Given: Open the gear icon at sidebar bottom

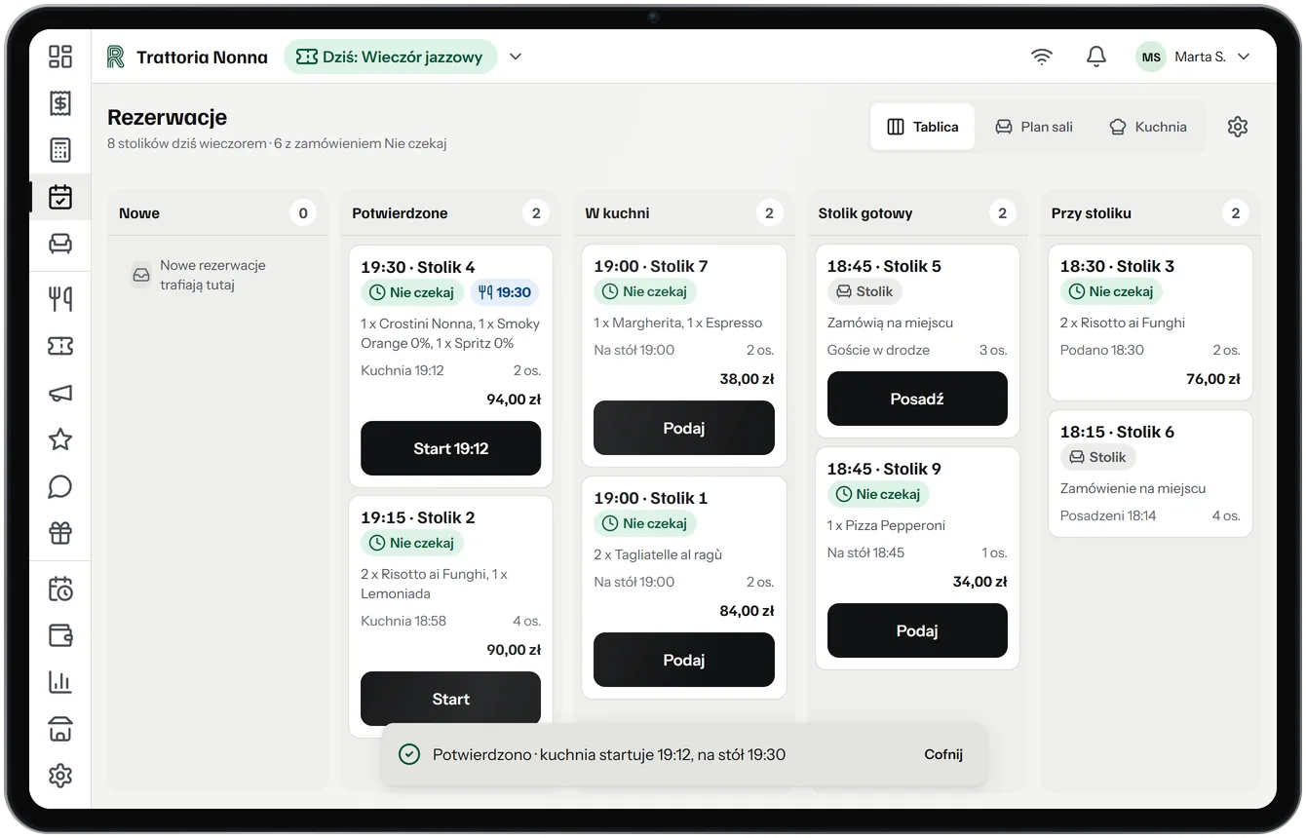Looking at the screenshot, I should point(60,776).
